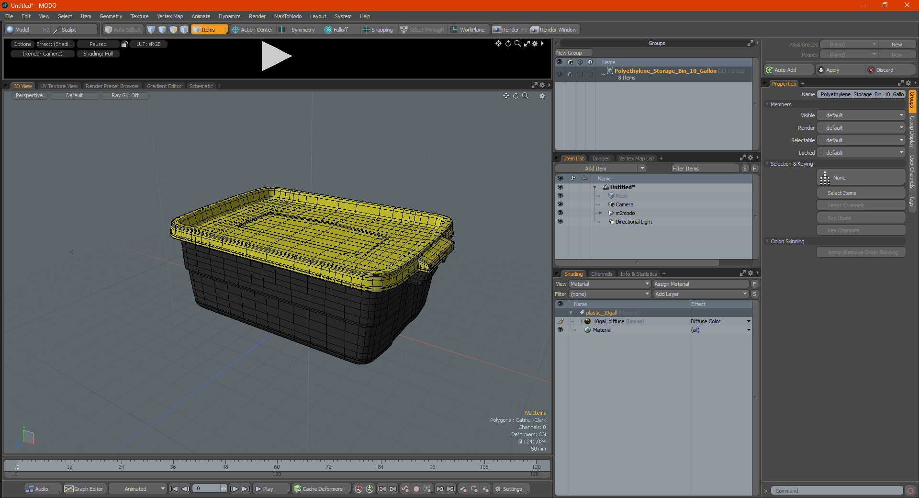The height and width of the screenshot is (498, 919).
Task: Click the Select Items button
Action: point(861,193)
